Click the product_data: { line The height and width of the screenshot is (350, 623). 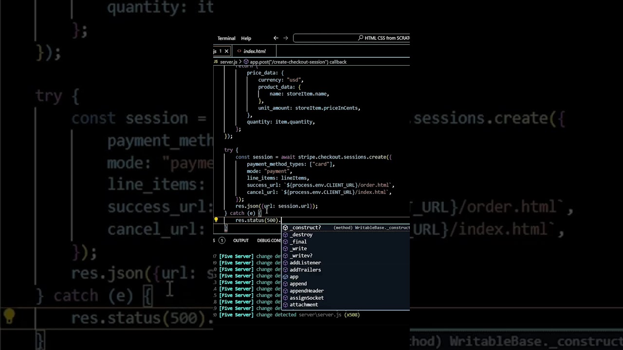pyautogui.click(x=279, y=87)
